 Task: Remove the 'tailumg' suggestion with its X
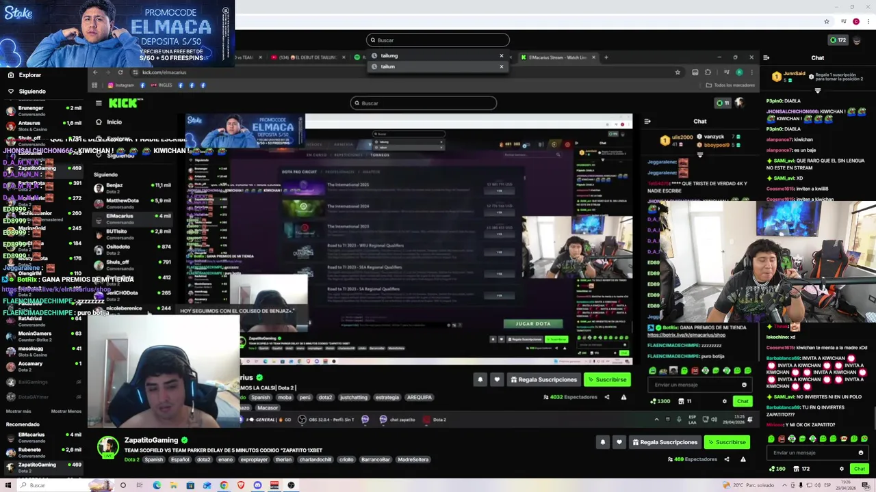click(x=501, y=56)
